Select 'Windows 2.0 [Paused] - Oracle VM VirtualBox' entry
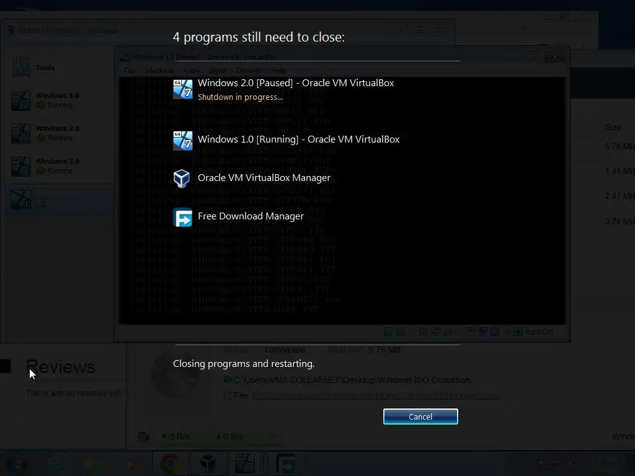 pos(296,83)
